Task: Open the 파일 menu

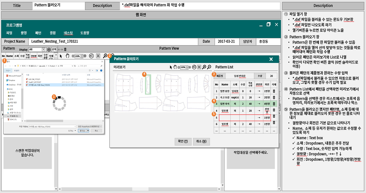Action: [9, 33]
